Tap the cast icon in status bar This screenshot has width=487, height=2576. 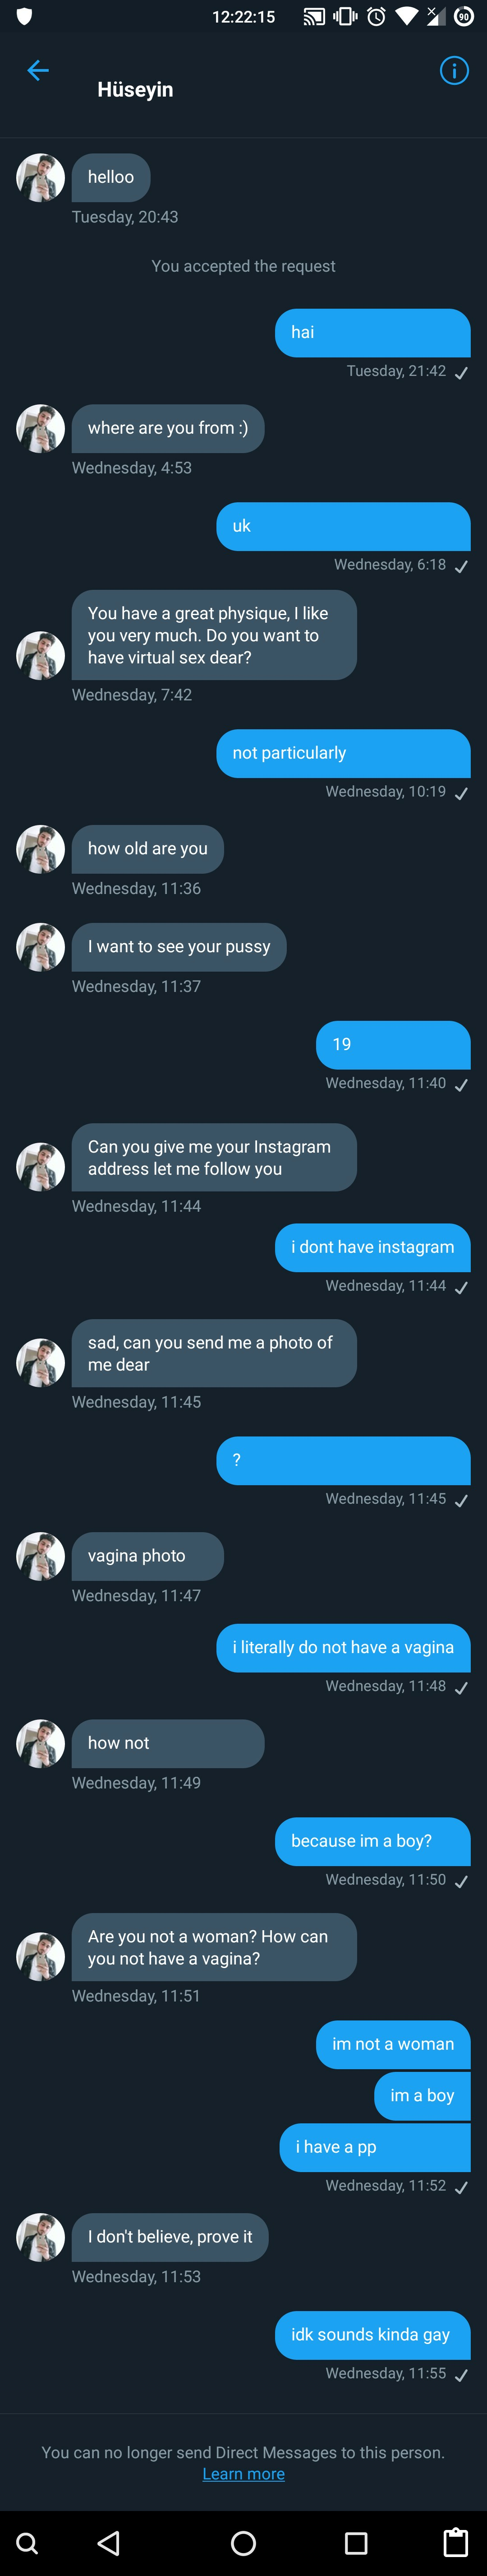tap(314, 16)
